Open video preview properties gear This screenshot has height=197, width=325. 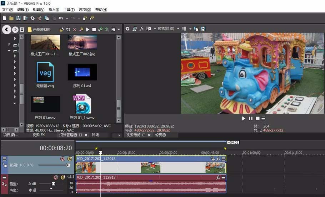coord(127,29)
